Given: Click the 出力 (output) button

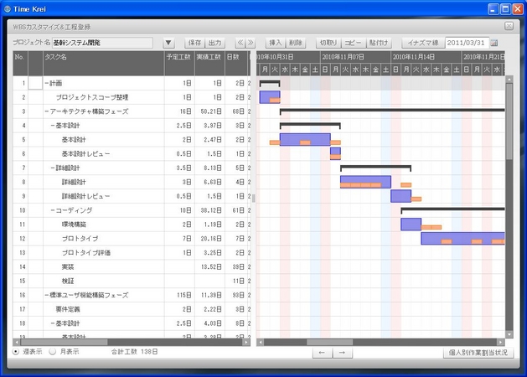Looking at the screenshot, I should click(x=215, y=43).
